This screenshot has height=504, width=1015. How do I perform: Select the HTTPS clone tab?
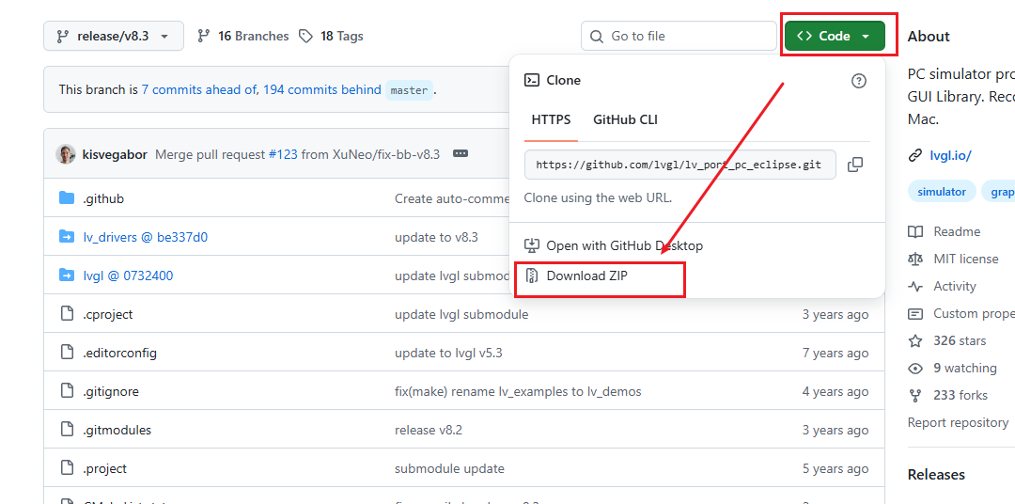(551, 119)
